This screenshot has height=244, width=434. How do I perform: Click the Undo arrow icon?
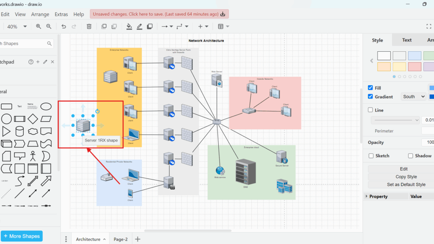[x=63, y=26]
